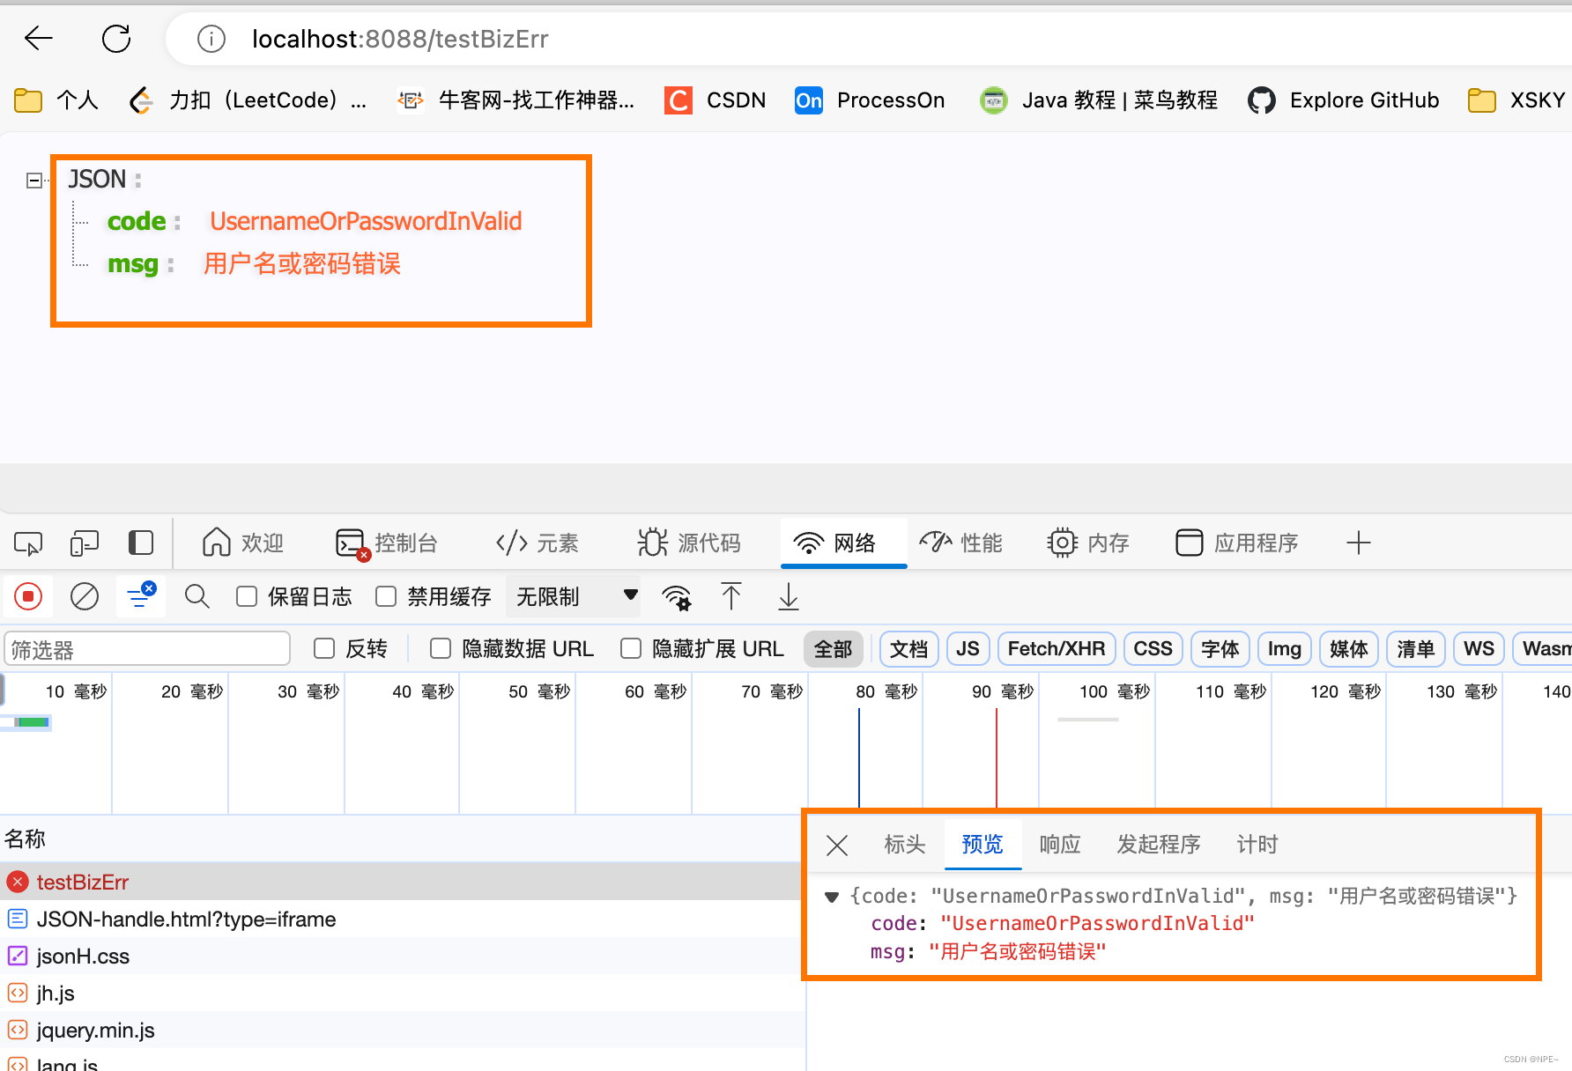The height and width of the screenshot is (1071, 1572).
Task: Select JSON-handle.html?type=iframe request
Action: point(402,920)
